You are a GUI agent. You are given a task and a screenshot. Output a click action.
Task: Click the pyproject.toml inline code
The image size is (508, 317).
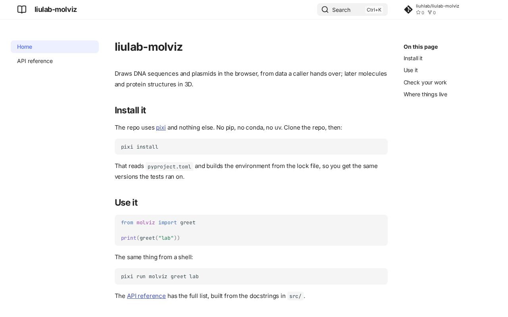(169, 166)
